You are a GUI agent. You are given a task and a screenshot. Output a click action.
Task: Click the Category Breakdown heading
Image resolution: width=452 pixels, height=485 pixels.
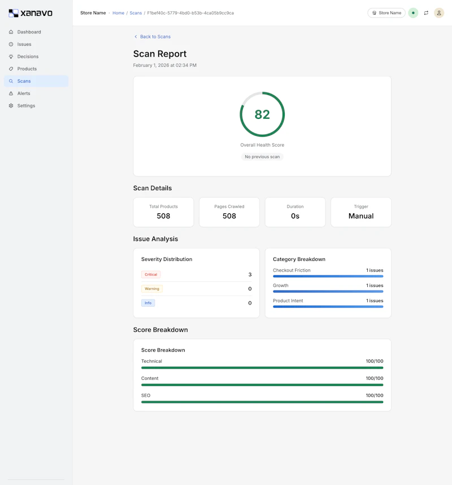[299, 259]
